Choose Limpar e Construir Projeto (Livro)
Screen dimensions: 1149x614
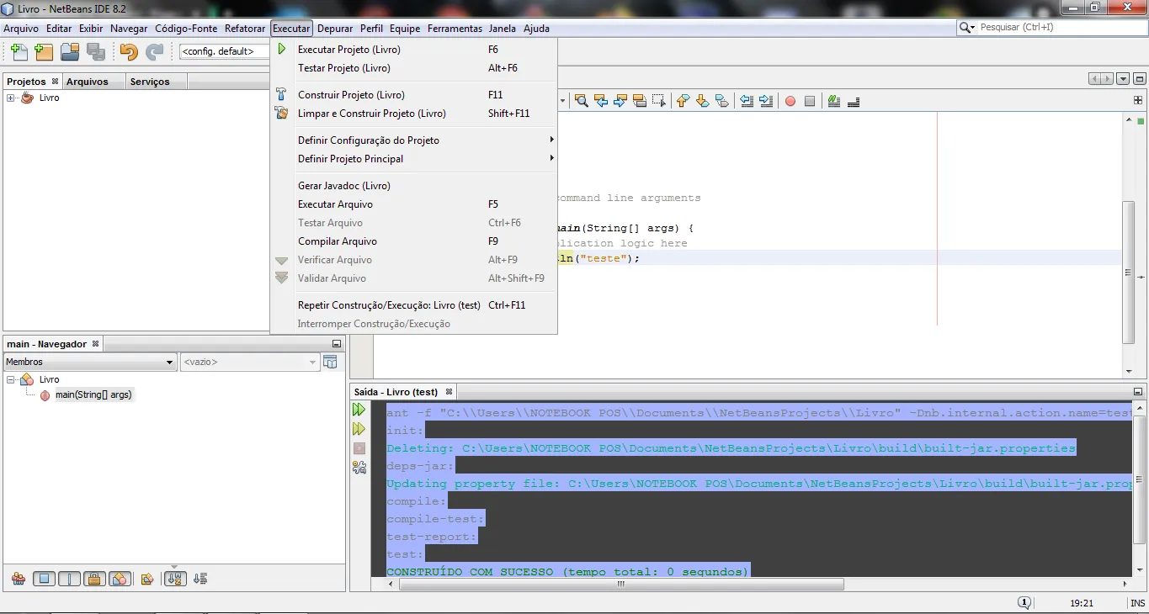(371, 114)
